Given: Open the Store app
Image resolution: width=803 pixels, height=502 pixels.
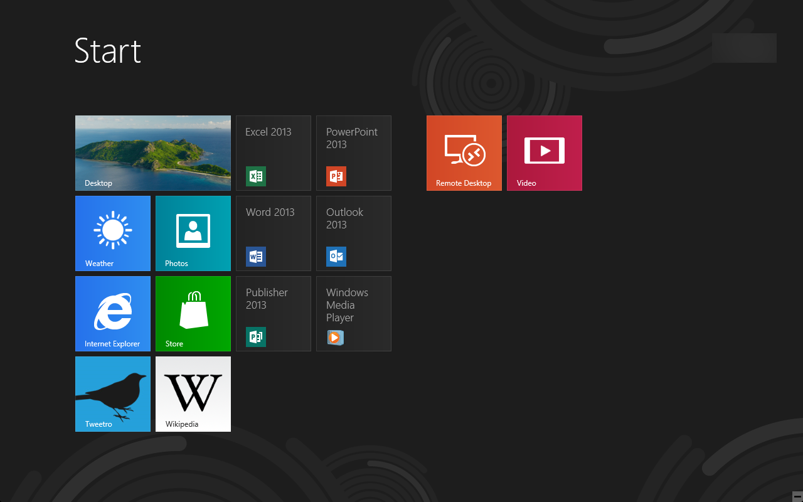Looking at the screenshot, I should pos(193,314).
